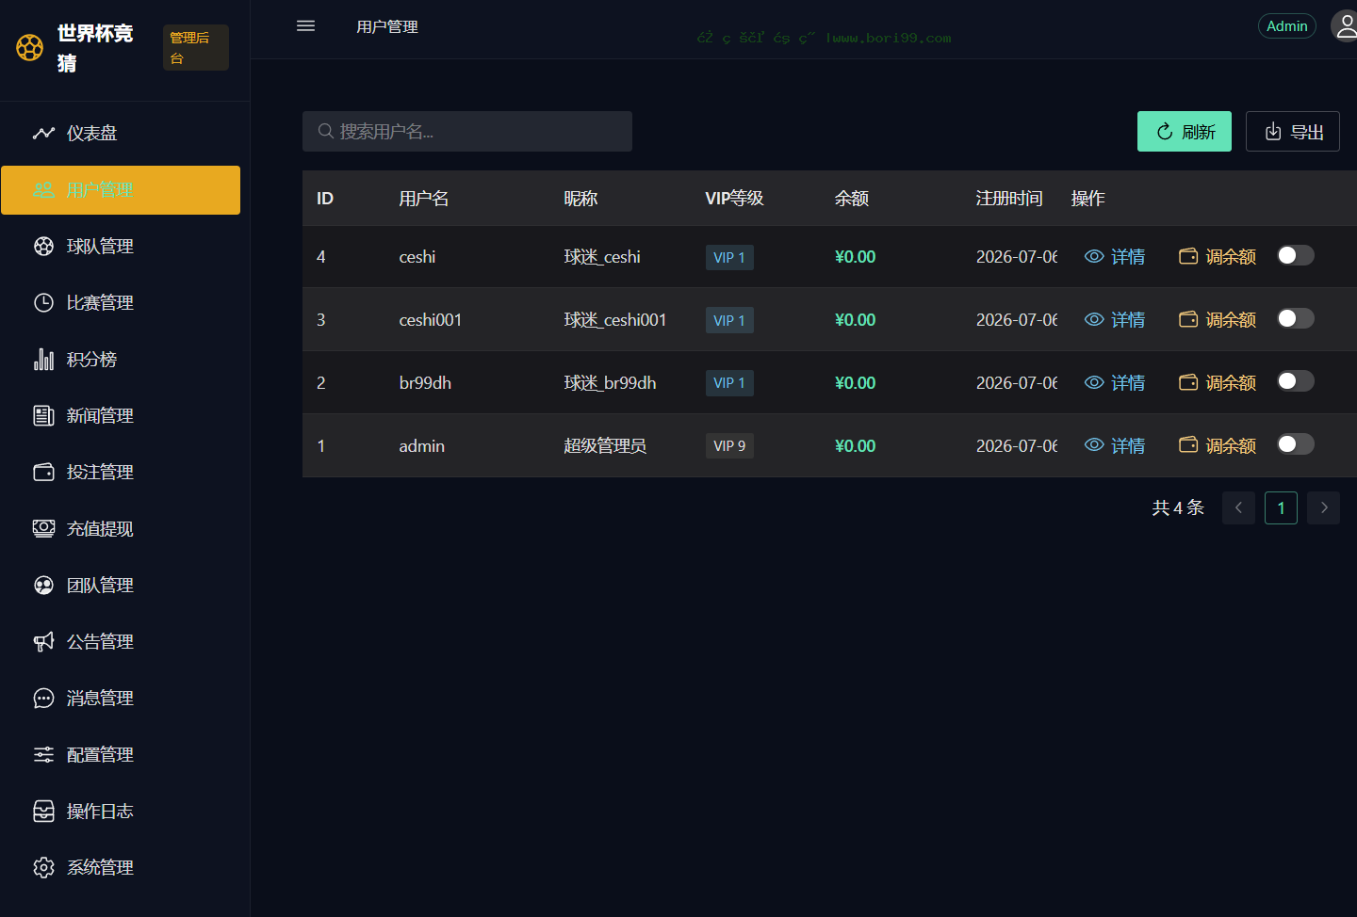This screenshot has width=1357, height=917.
Task: Click 调余额 for user admin
Action: pos(1218,446)
